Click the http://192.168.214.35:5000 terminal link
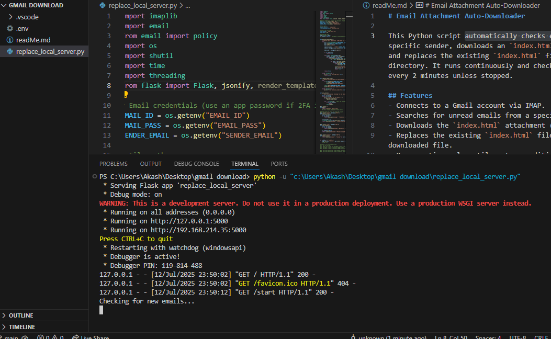The width and height of the screenshot is (551, 339). [x=198, y=230]
